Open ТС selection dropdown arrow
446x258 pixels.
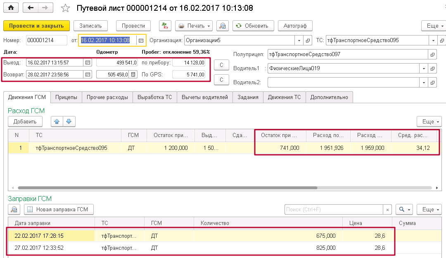433,40
